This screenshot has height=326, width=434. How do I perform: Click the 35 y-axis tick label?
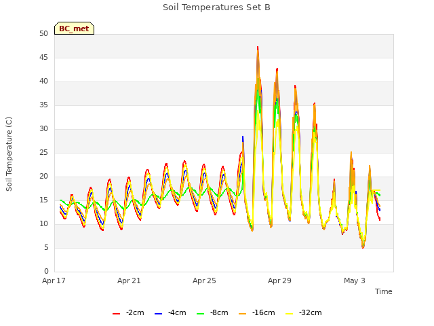43,105
